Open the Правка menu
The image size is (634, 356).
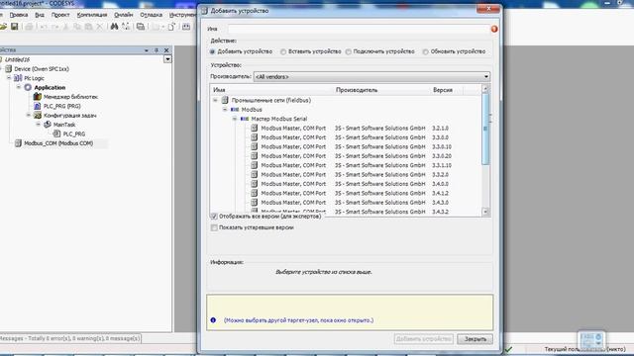coord(19,15)
